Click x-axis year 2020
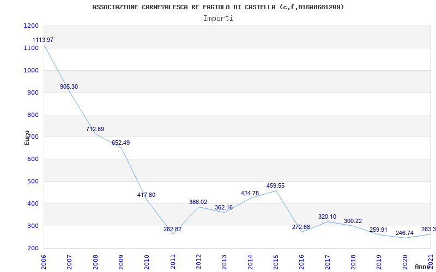Screen dimensions: 436x272 pyautogui.click(x=405, y=262)
